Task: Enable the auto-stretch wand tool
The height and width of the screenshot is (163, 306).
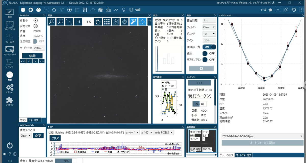Action: 133,22
